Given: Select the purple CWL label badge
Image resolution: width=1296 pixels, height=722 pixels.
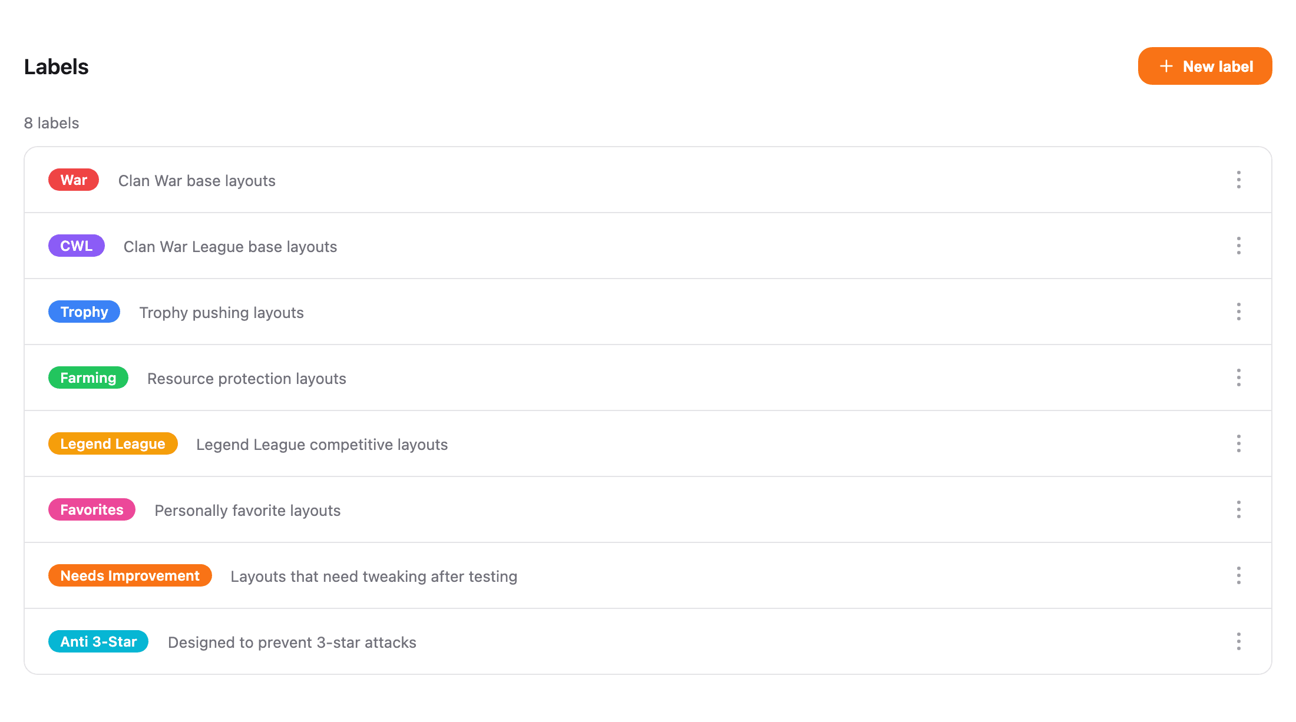Looking at the screenshot, I should pyautogui.click(x=77, y=246).
